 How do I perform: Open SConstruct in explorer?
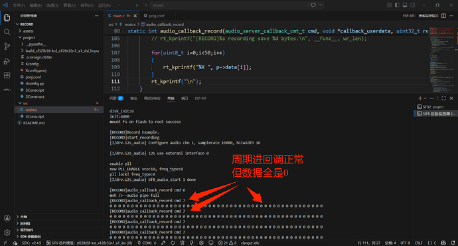click(59, 96)
